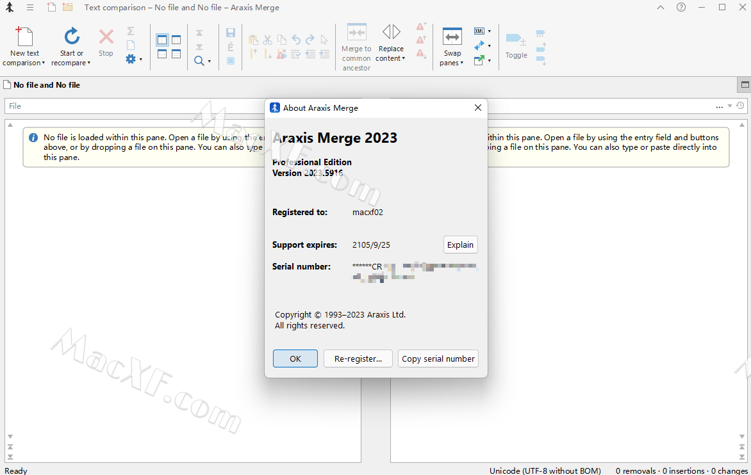Select the three-way horizontal layout icon
The image size is (751, 475).
coord(176,54)
